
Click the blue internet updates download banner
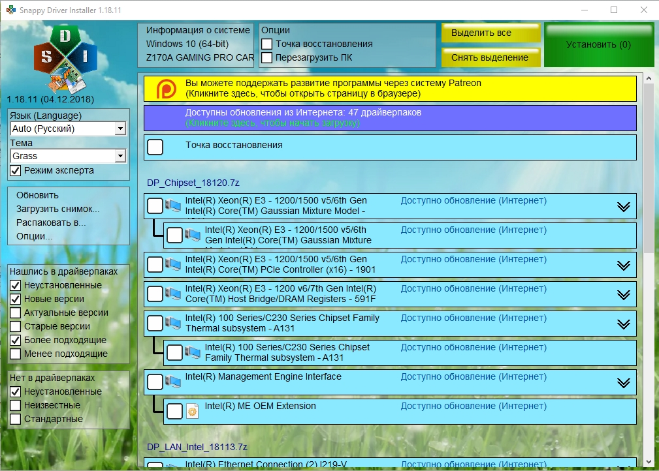coord(390,118)
